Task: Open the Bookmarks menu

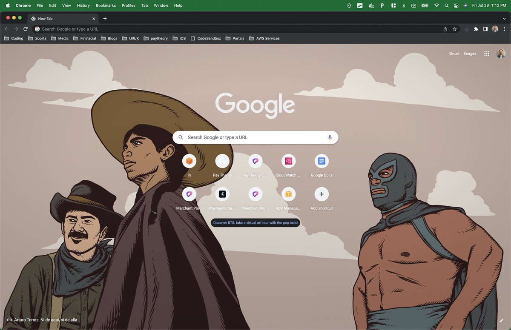Action: tap(106, 6)
